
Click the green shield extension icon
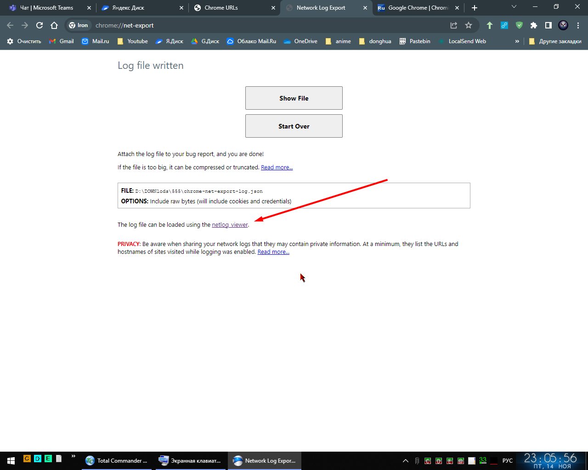click(519, 25)
